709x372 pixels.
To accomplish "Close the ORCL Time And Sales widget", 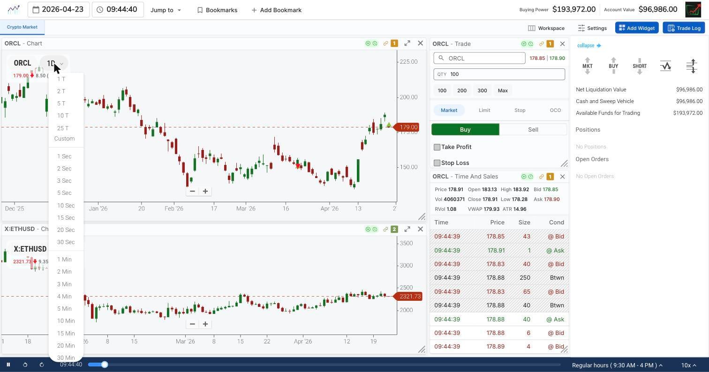I will (562, 177).
